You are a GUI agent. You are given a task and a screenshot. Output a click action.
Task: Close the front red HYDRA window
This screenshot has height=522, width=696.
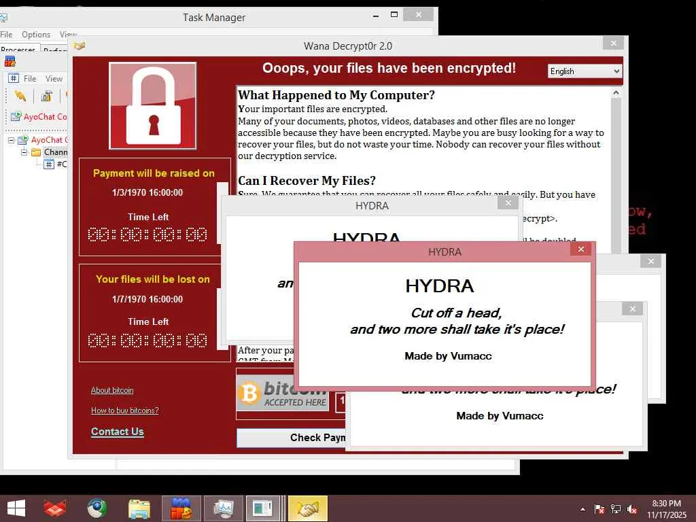pyautogui.click(x=581, y=249)
